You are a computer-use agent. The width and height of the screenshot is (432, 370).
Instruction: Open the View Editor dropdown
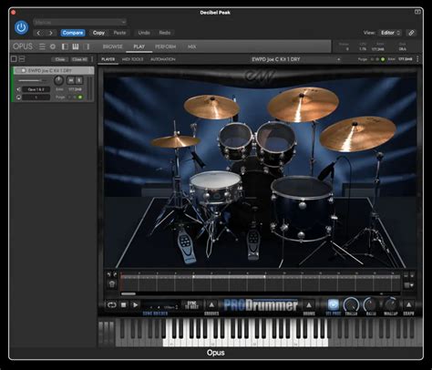pos(390,33)
